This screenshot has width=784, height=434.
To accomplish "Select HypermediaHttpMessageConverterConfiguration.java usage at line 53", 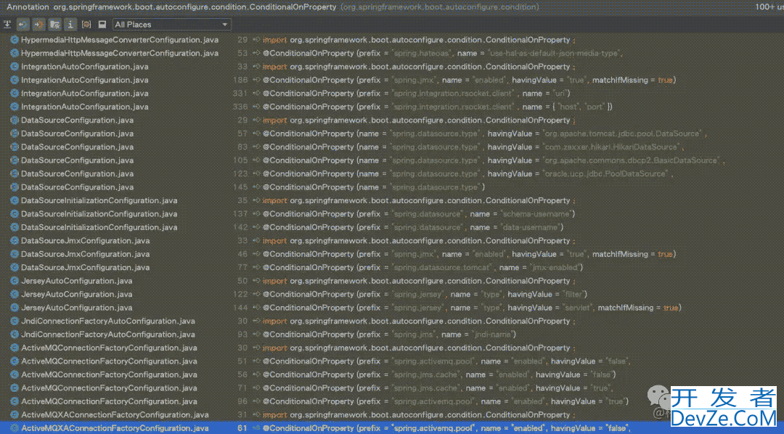I will pyautogui.click(x=392, y=53).
